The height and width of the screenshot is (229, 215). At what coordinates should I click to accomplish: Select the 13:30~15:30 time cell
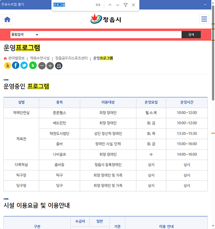point(187,134)
